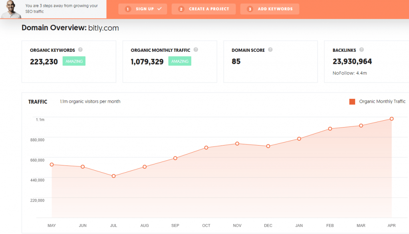
Task: Select the JAN data point on chart
Action: [299, 139]
